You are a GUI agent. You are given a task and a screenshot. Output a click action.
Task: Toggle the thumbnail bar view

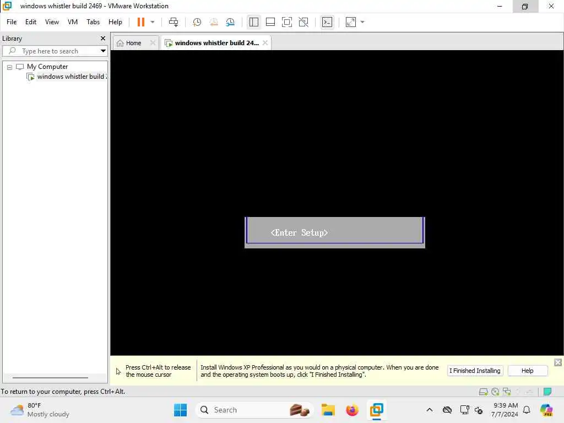(x=270, y=22)
